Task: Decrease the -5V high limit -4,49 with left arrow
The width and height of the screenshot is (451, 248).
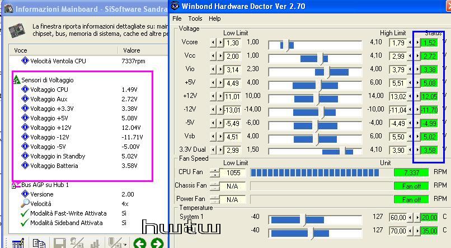Action: (410, 123)
